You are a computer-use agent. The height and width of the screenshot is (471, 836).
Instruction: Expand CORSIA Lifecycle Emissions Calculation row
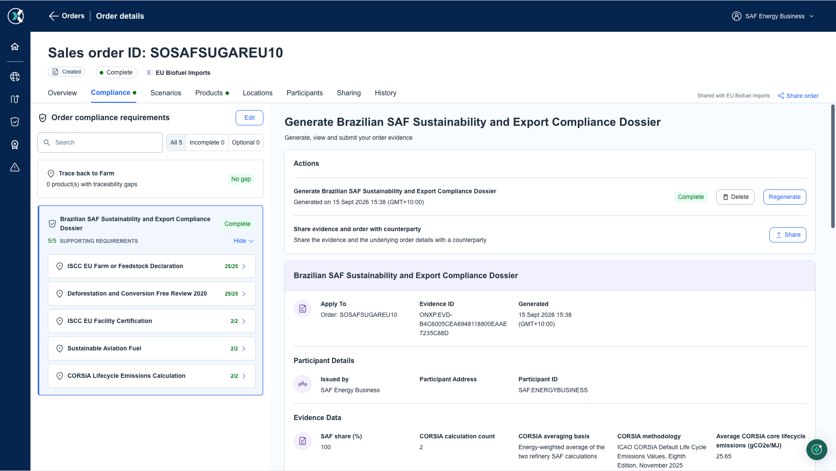152,376
